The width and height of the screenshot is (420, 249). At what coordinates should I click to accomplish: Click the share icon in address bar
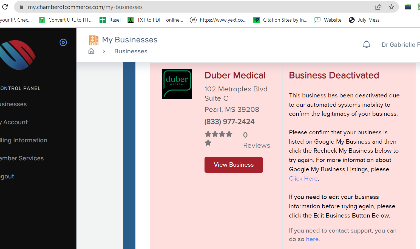pos(378,7)
